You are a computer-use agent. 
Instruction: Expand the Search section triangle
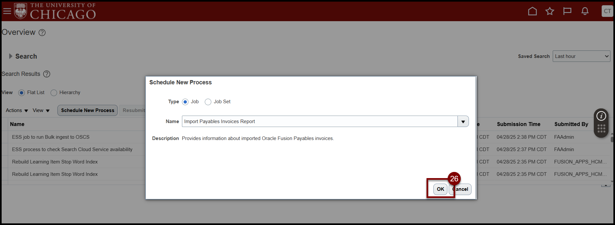pyautogui.click(x=10, y=56)
